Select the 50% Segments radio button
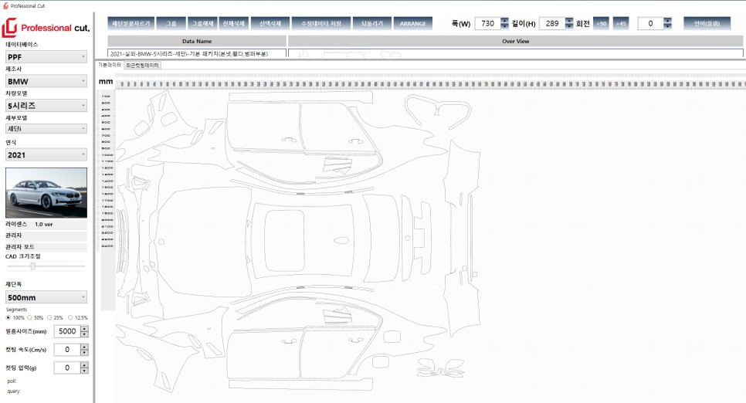The width and height of the screenshot is (746, 403). point(30,317)
